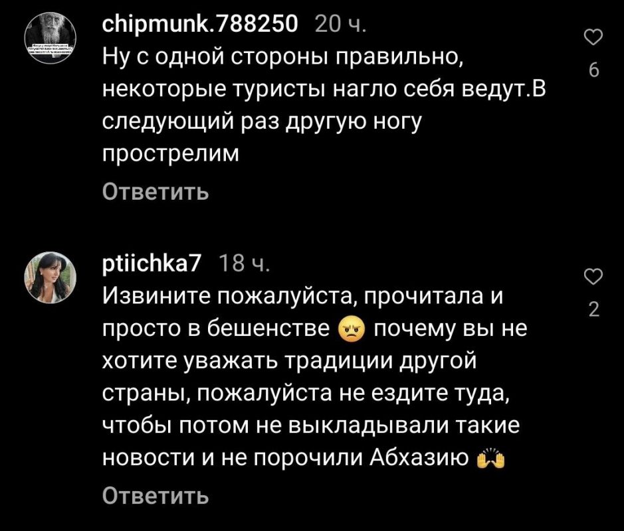Image resolution: width=624 pixels, height=531 pixels.
Task: Reply to chipmunk.788250 via Ответить
Action: (156, 192)
